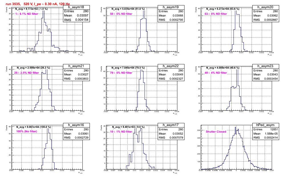This screenshot has width=284, height=177.
Task: Select label N_avg = 9.773e+02 (1.0 %)
Action: coord(31,9)
